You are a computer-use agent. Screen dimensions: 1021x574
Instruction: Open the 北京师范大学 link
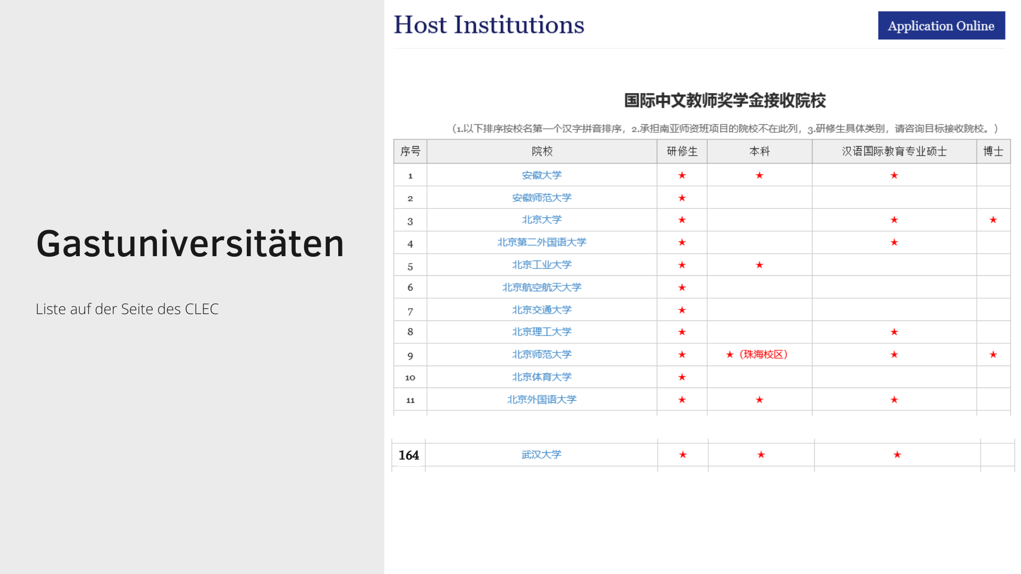coord(541,354)
